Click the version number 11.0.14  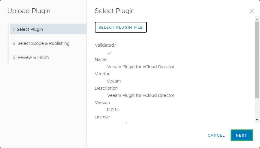coord(113,110)
